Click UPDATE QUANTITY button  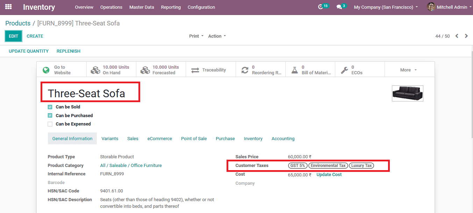click(x=29, y=51)
